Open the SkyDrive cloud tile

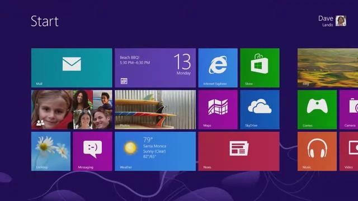[x=260, y=109]
